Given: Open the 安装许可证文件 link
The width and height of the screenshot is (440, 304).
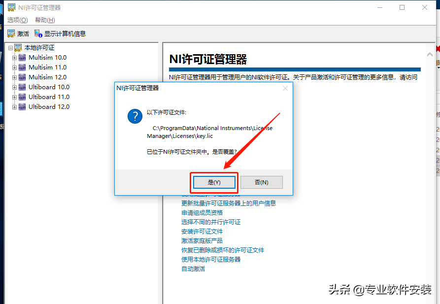Looking at the screenshot, I should point(207,231).
